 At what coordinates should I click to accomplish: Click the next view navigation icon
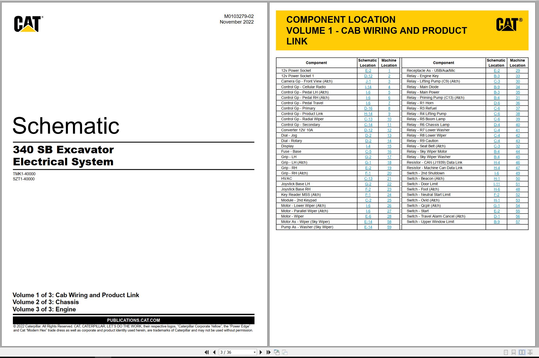pos(285,352)
